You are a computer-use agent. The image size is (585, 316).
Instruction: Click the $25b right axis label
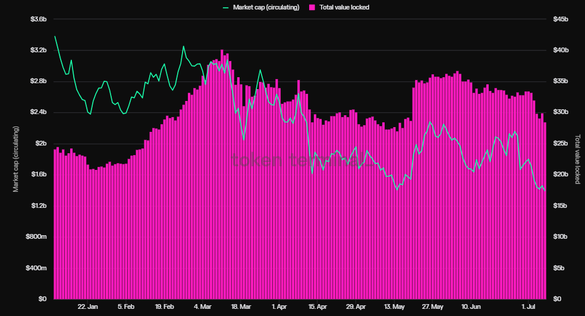pyautogui.click(x=561, y=144)
